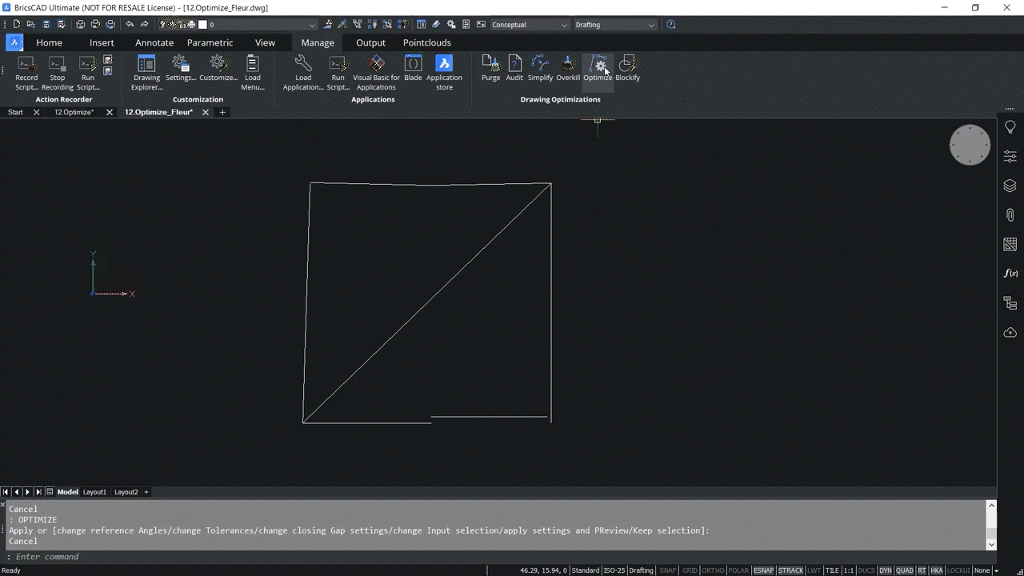This screenshot has height=576, width=1024.
Task: Click the Stop Recording icon
Action: click(x=57, y=72)
